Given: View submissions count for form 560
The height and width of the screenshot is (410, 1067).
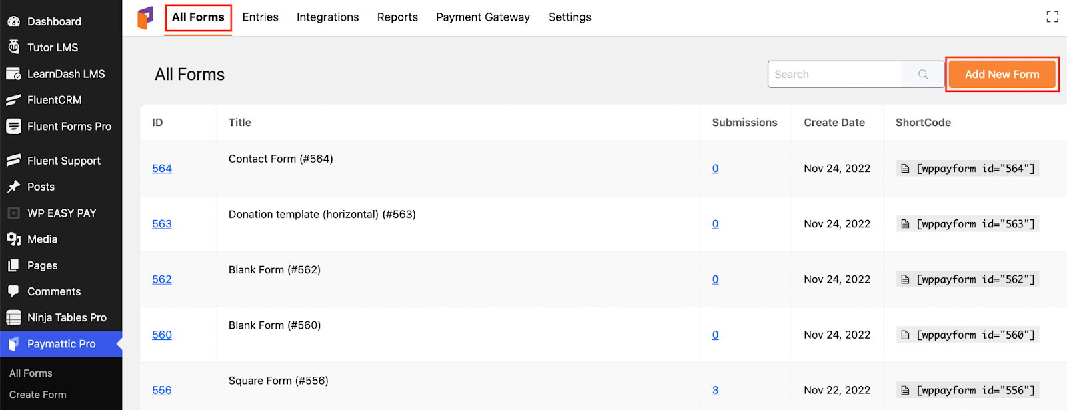Looking at the screenshot, I should [x=715, y=335].
